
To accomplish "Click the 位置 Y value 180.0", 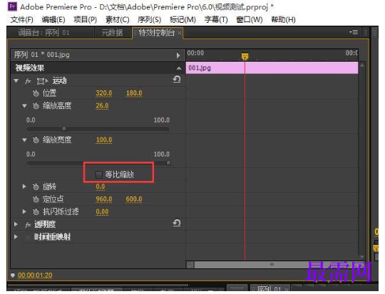I will coord(134,93).
